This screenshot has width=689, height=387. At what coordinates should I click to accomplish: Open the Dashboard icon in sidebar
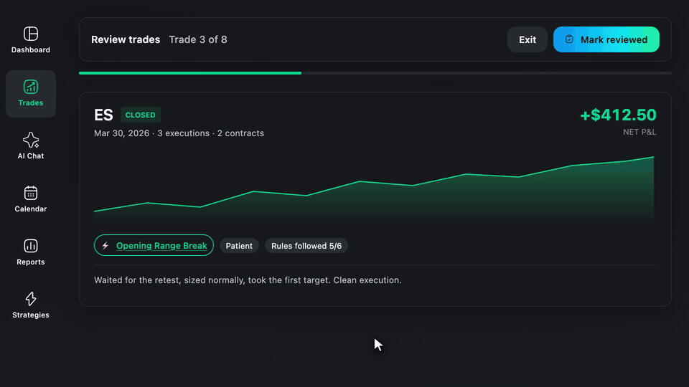[x=31, y=34]
